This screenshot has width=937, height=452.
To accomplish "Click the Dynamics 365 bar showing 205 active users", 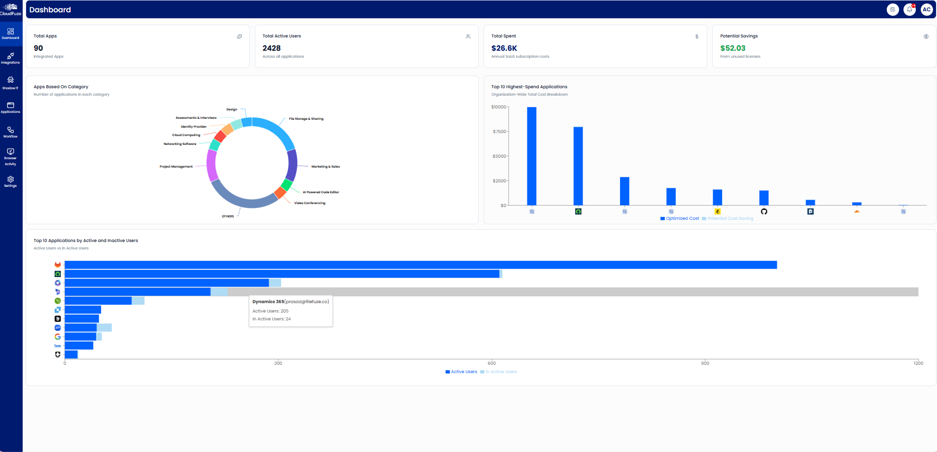I will (x=138, y=292).
